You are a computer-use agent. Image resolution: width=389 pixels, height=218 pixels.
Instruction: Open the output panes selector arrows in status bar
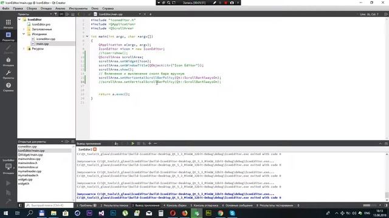[298, 205]
